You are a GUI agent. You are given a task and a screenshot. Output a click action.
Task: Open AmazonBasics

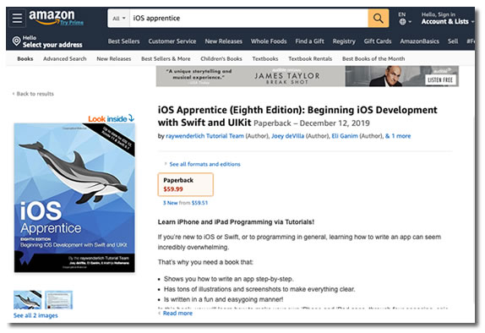419,41
